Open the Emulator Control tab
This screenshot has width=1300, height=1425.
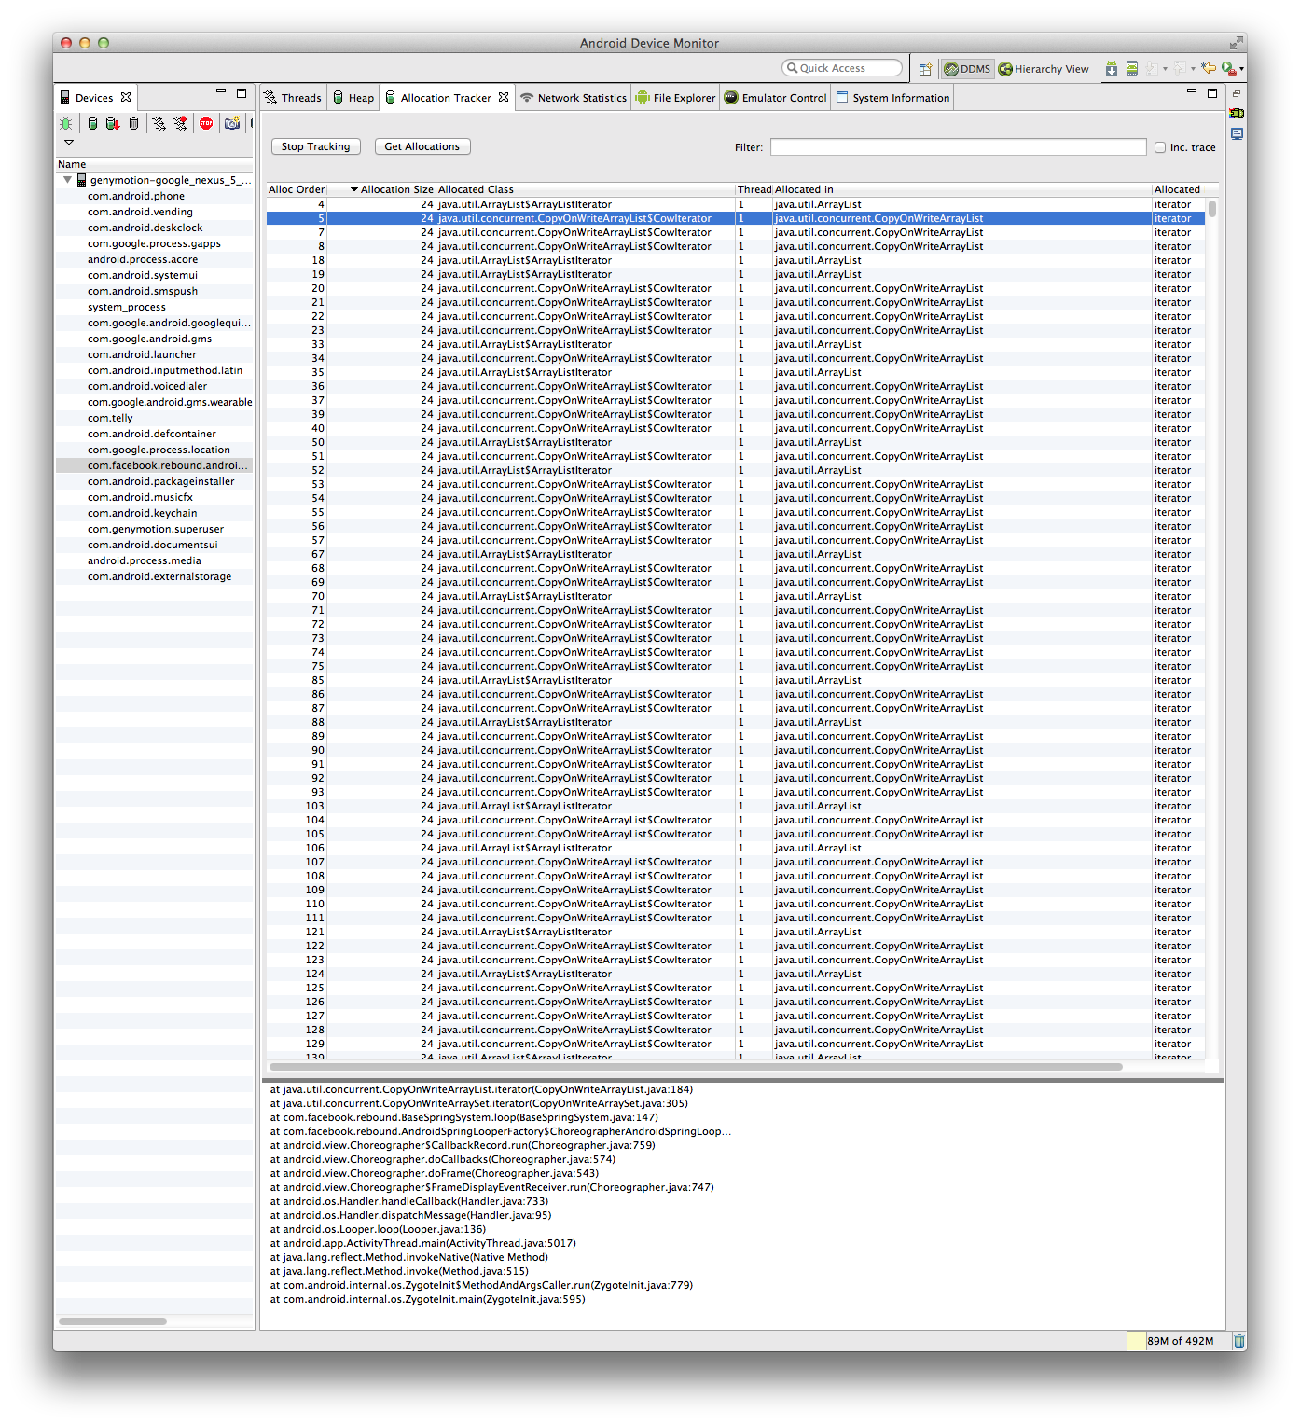pos(776,98)
